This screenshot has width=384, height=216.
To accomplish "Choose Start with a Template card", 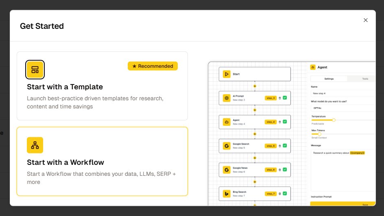I will pos(103,86).
